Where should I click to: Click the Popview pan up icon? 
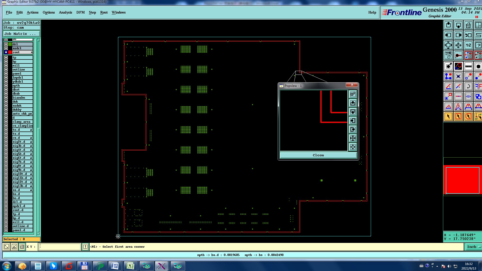[353, 103]
